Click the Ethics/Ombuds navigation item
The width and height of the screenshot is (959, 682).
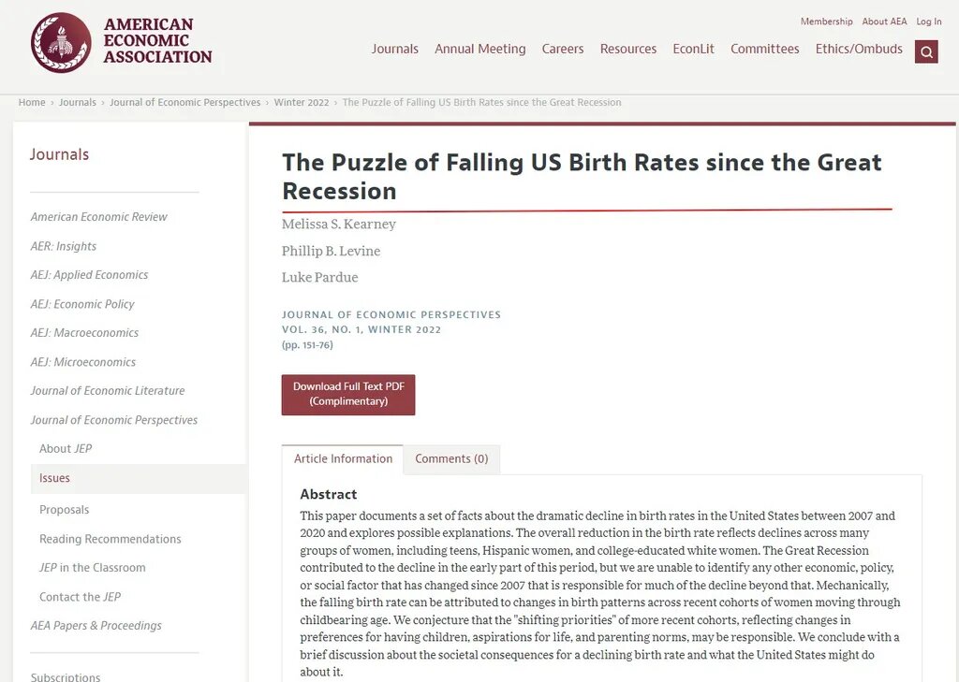pos(859,49)
